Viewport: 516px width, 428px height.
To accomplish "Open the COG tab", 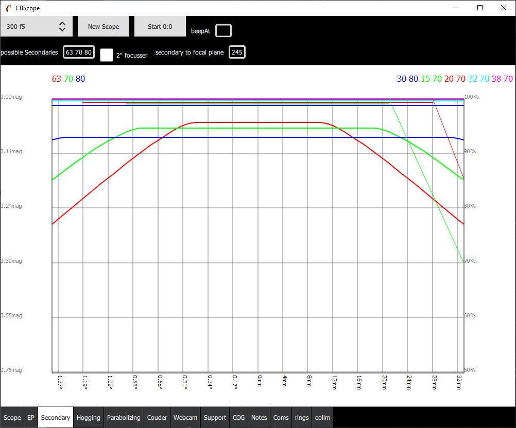I will tap(238, 418).
